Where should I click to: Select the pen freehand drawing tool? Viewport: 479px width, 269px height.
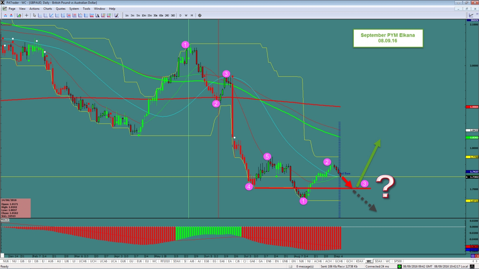click(x=117, y=15)
